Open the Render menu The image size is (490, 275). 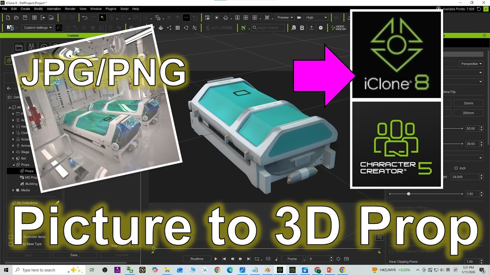(70, 9)
